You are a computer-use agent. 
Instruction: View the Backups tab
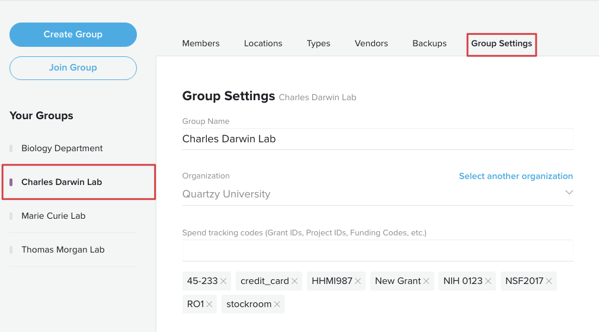430,43
